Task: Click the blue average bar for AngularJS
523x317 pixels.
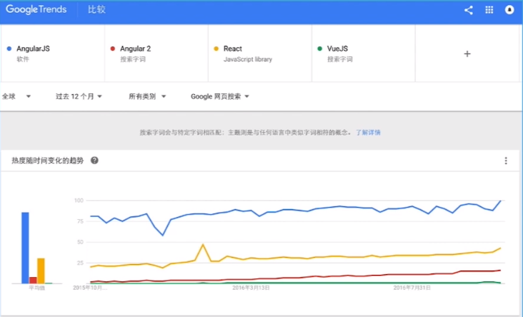Action: tap(25, 248)
